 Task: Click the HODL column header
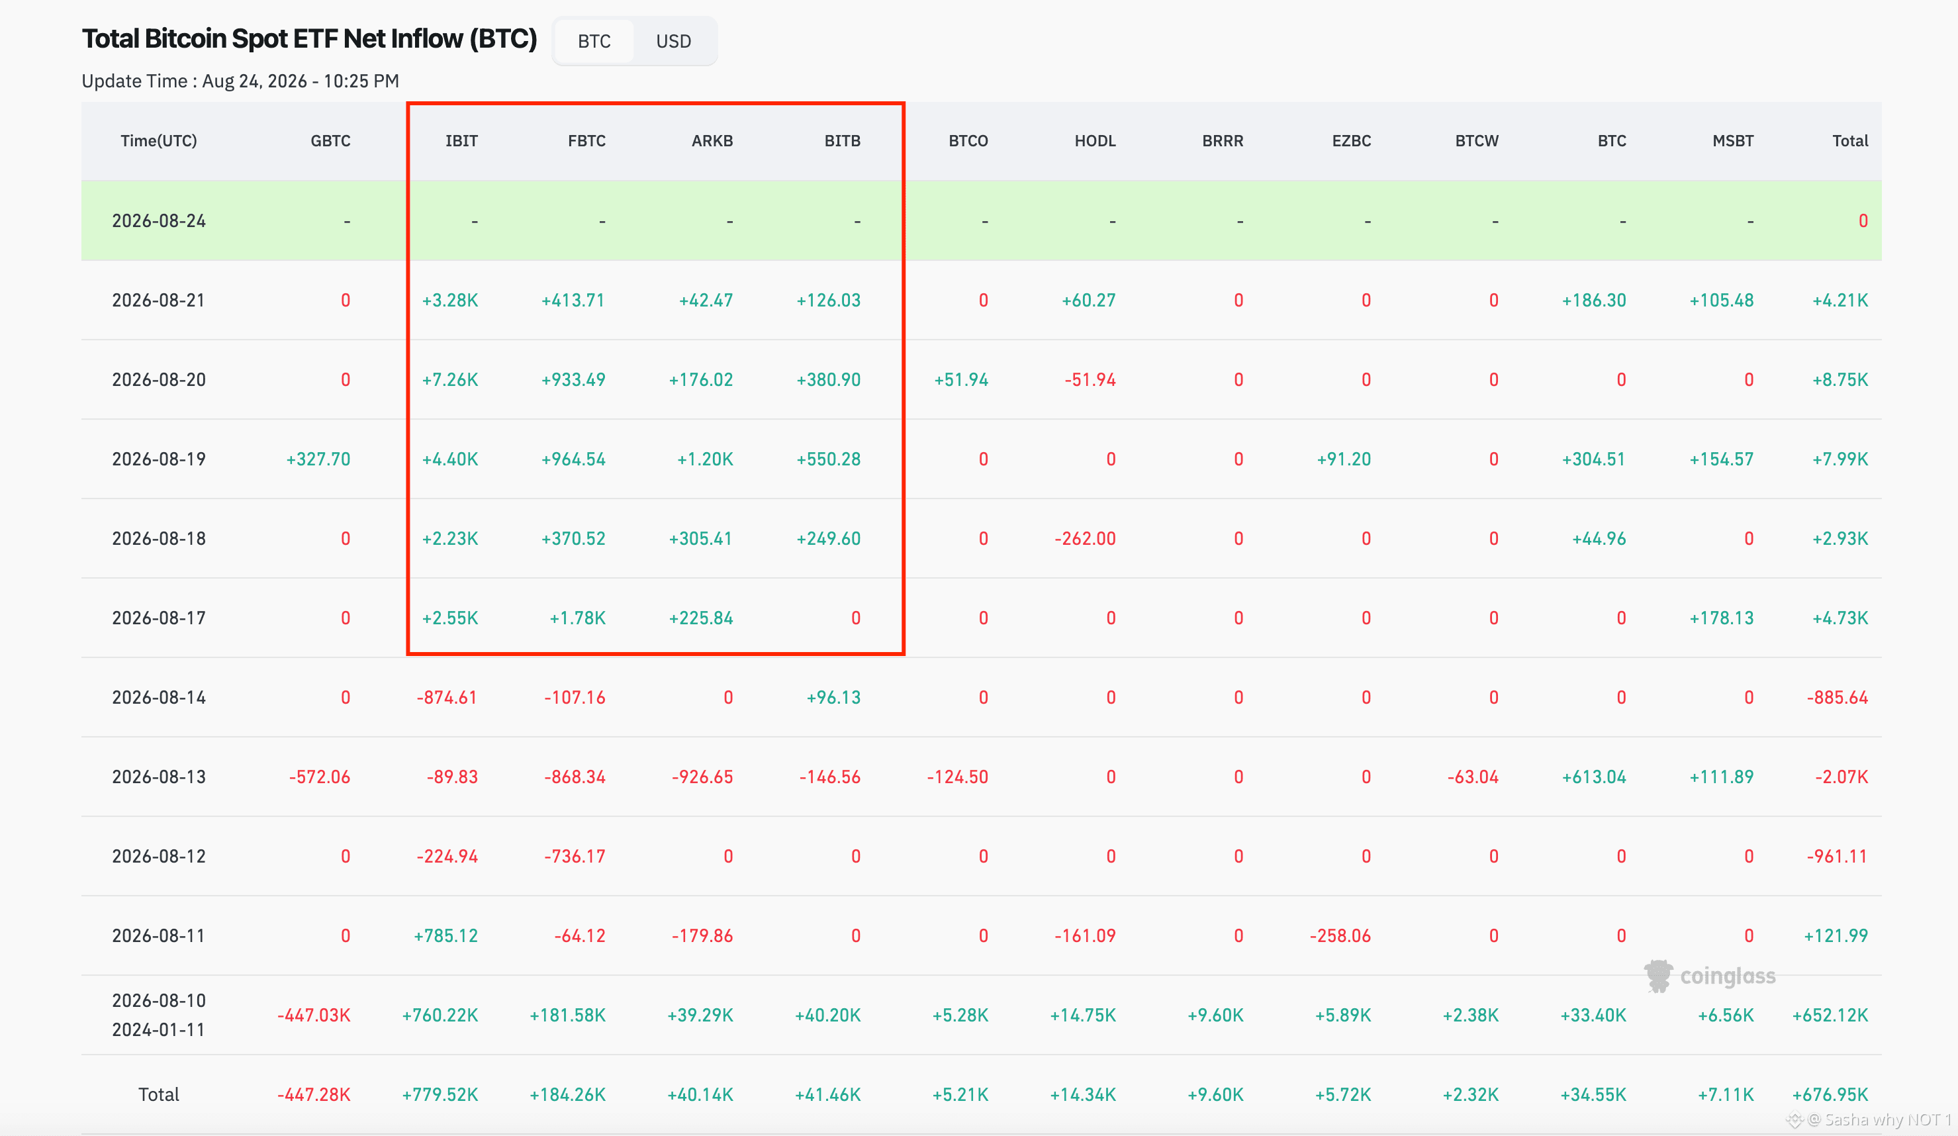(x=1095, y=140)
